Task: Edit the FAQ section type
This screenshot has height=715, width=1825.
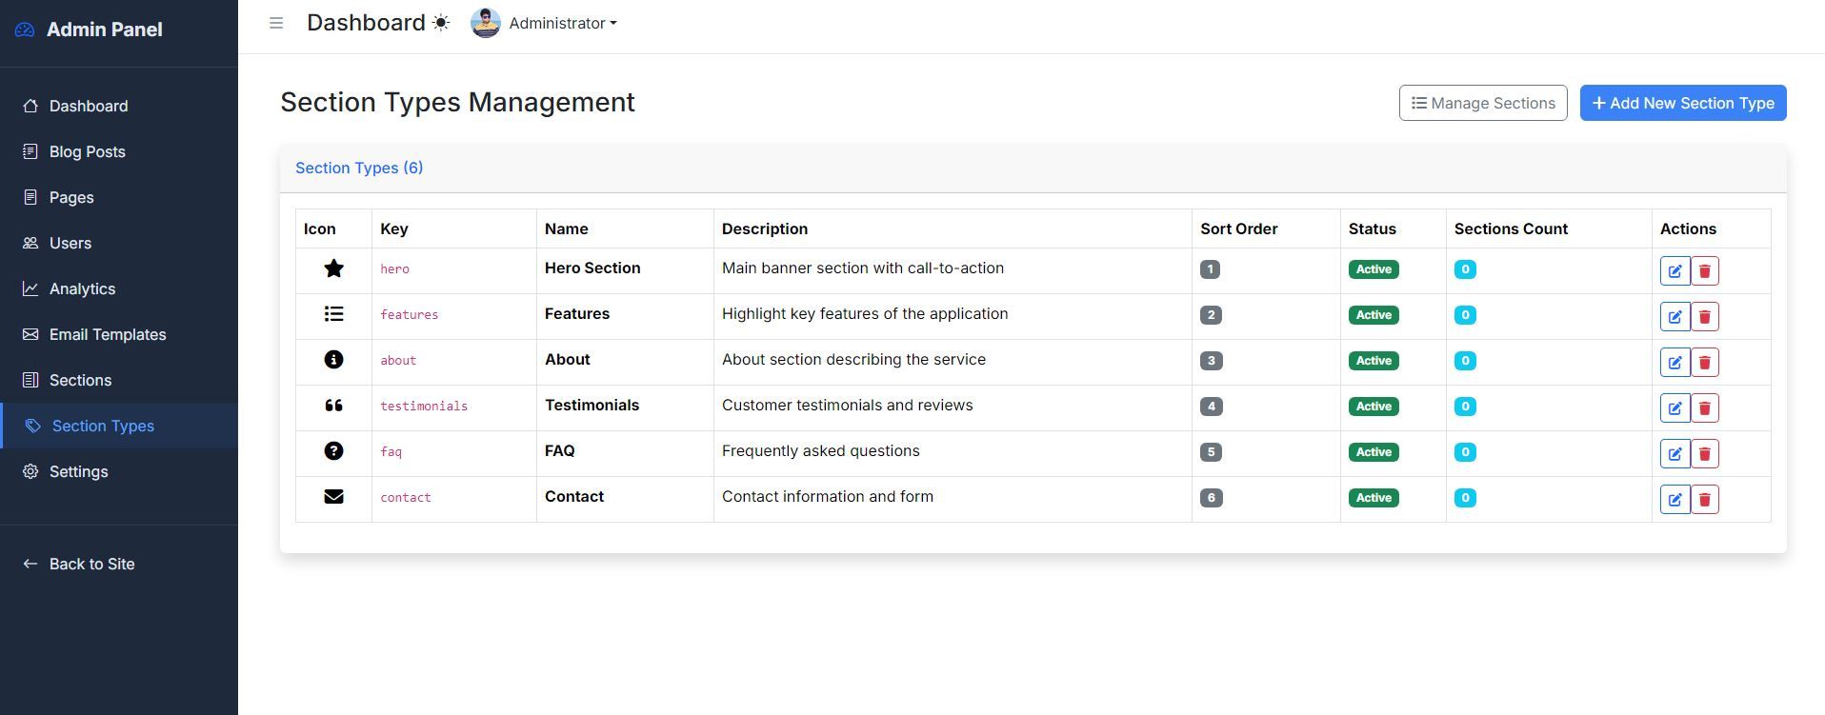Action: coord(1675,453)
